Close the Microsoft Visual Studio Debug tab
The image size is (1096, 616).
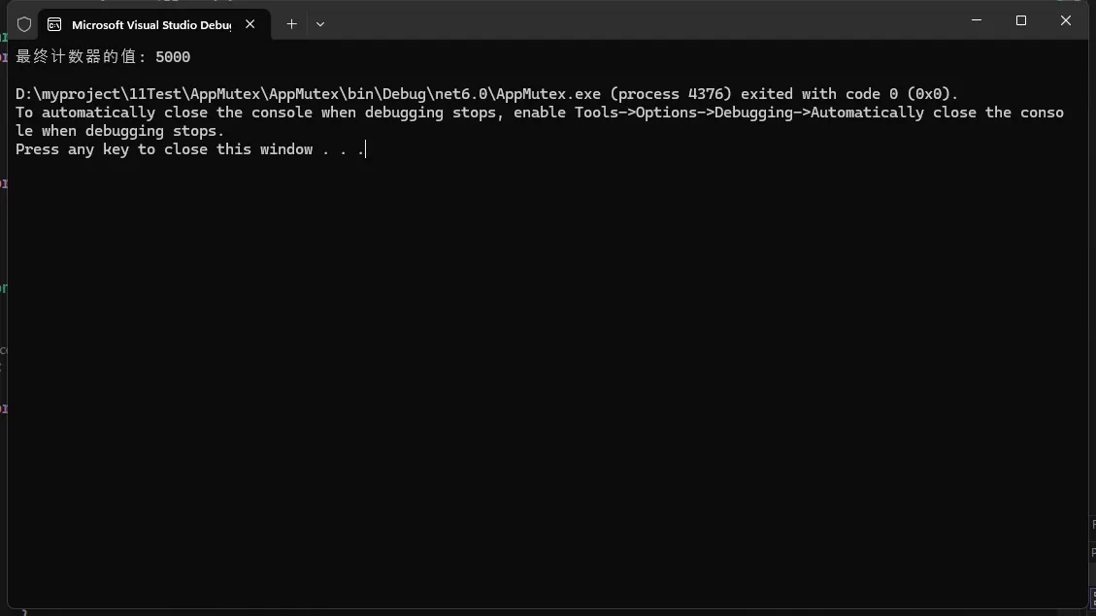(250, 24)
